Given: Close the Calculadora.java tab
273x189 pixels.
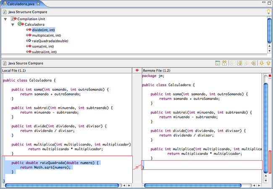Looking at the screenshot, I should tap(38, 4).
